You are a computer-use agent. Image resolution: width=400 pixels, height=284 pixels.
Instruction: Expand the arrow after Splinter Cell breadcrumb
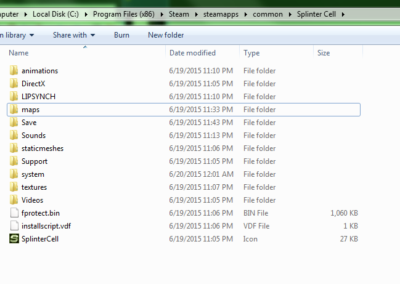[343, 14]
